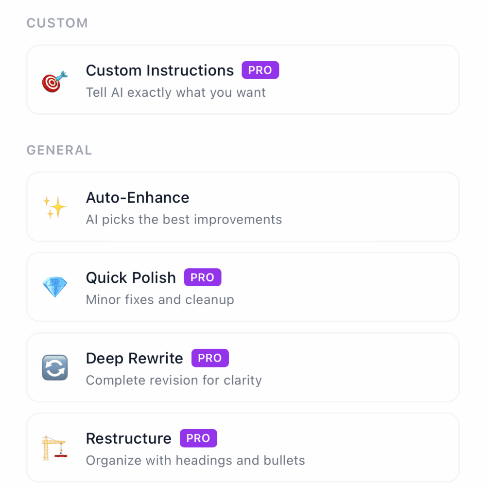Click "Tell AI exactly what you want" description
Viewport: 486px width, 486px height.
click(176, 92)
